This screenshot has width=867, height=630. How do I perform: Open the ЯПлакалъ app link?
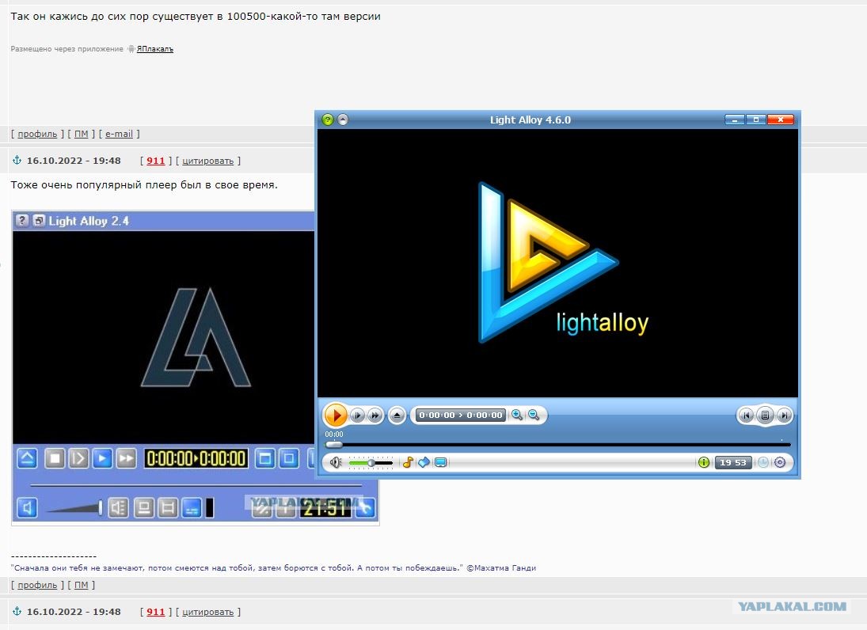point(155,48)
